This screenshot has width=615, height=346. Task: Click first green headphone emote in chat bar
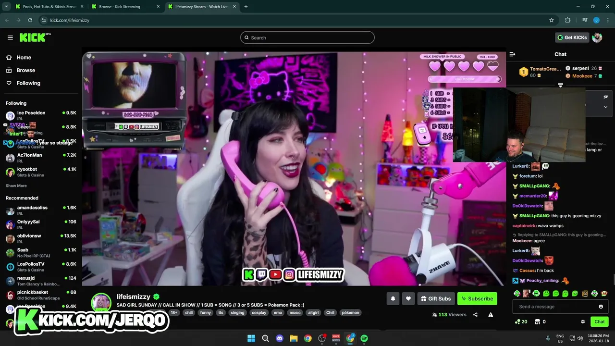517,293
